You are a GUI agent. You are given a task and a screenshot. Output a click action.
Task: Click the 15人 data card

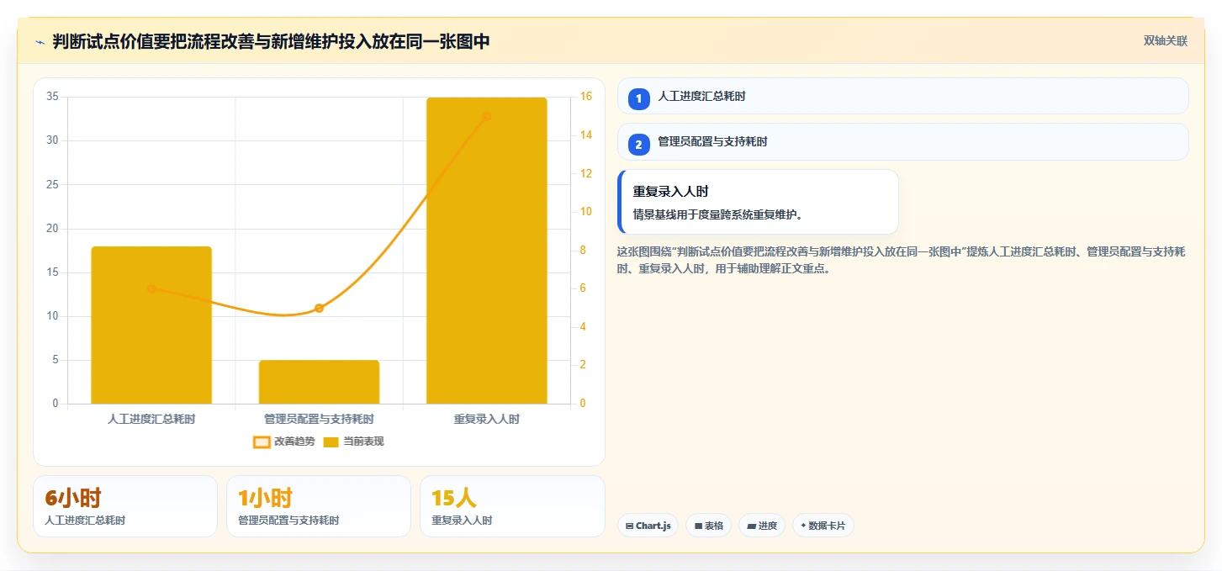[512, 506]
